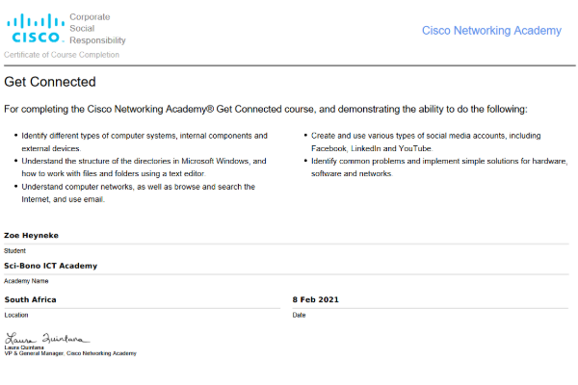Image resolution: width=578 pixels, height=385 pixels.
Task: Click the South Africa location value
Action: coord(31,299)
